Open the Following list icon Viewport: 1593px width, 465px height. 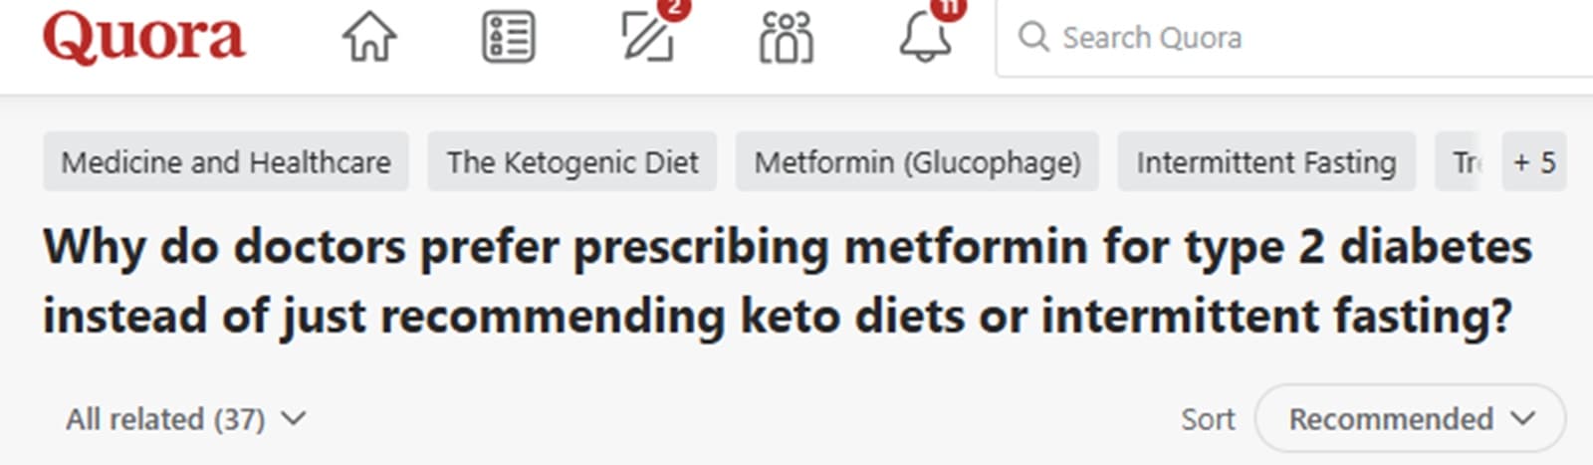point(509,38)
